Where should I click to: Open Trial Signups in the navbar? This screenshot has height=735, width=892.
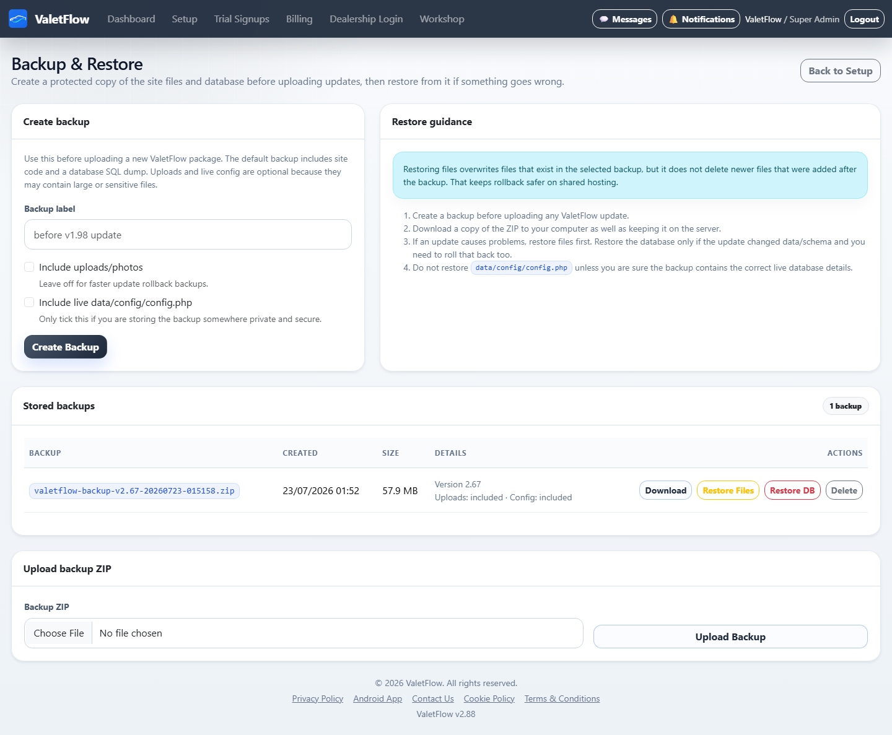pos(242,19)
